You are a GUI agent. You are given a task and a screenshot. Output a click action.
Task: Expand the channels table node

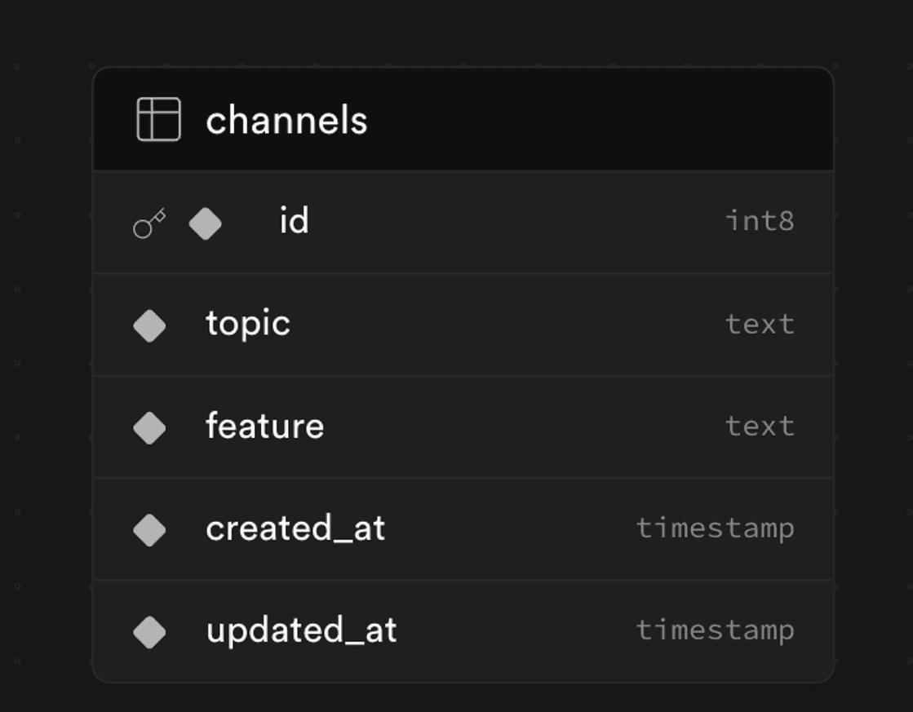pyautogui.click(x=463, y=119)
